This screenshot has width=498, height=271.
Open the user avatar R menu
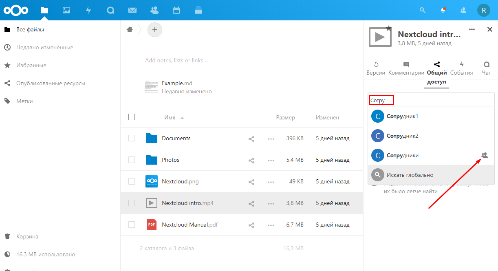point(484,10)
